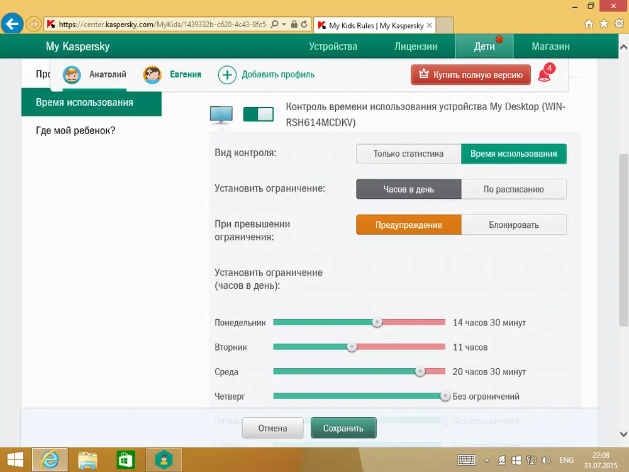Click the Kaspersky favicon in address bar
This screenshot has width=629, height=472.
tap(51, 25)
